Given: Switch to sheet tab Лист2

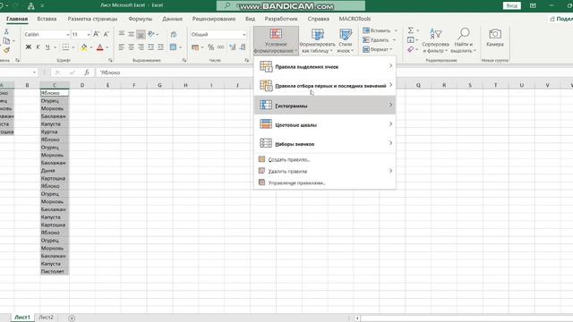Looking at the screenshot, I should tap(46, 318).
